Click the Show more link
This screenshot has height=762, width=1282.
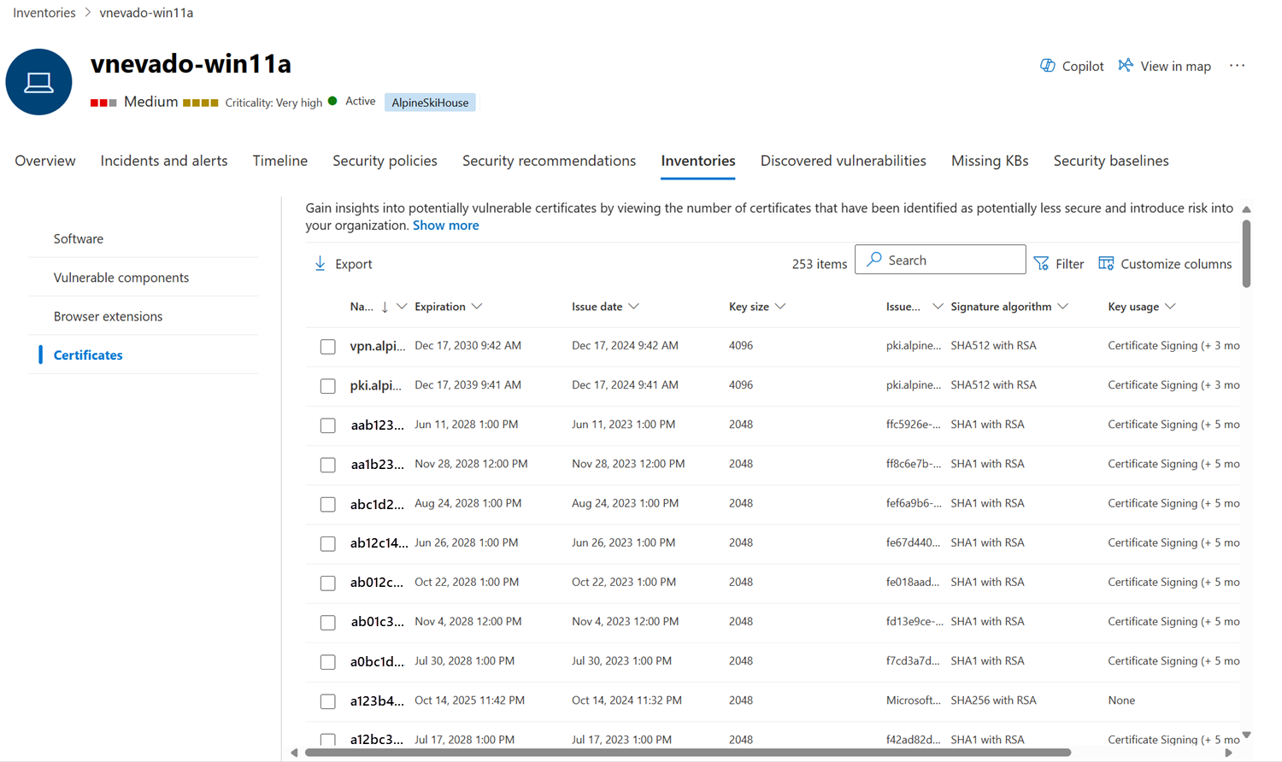tap(445, 226)
